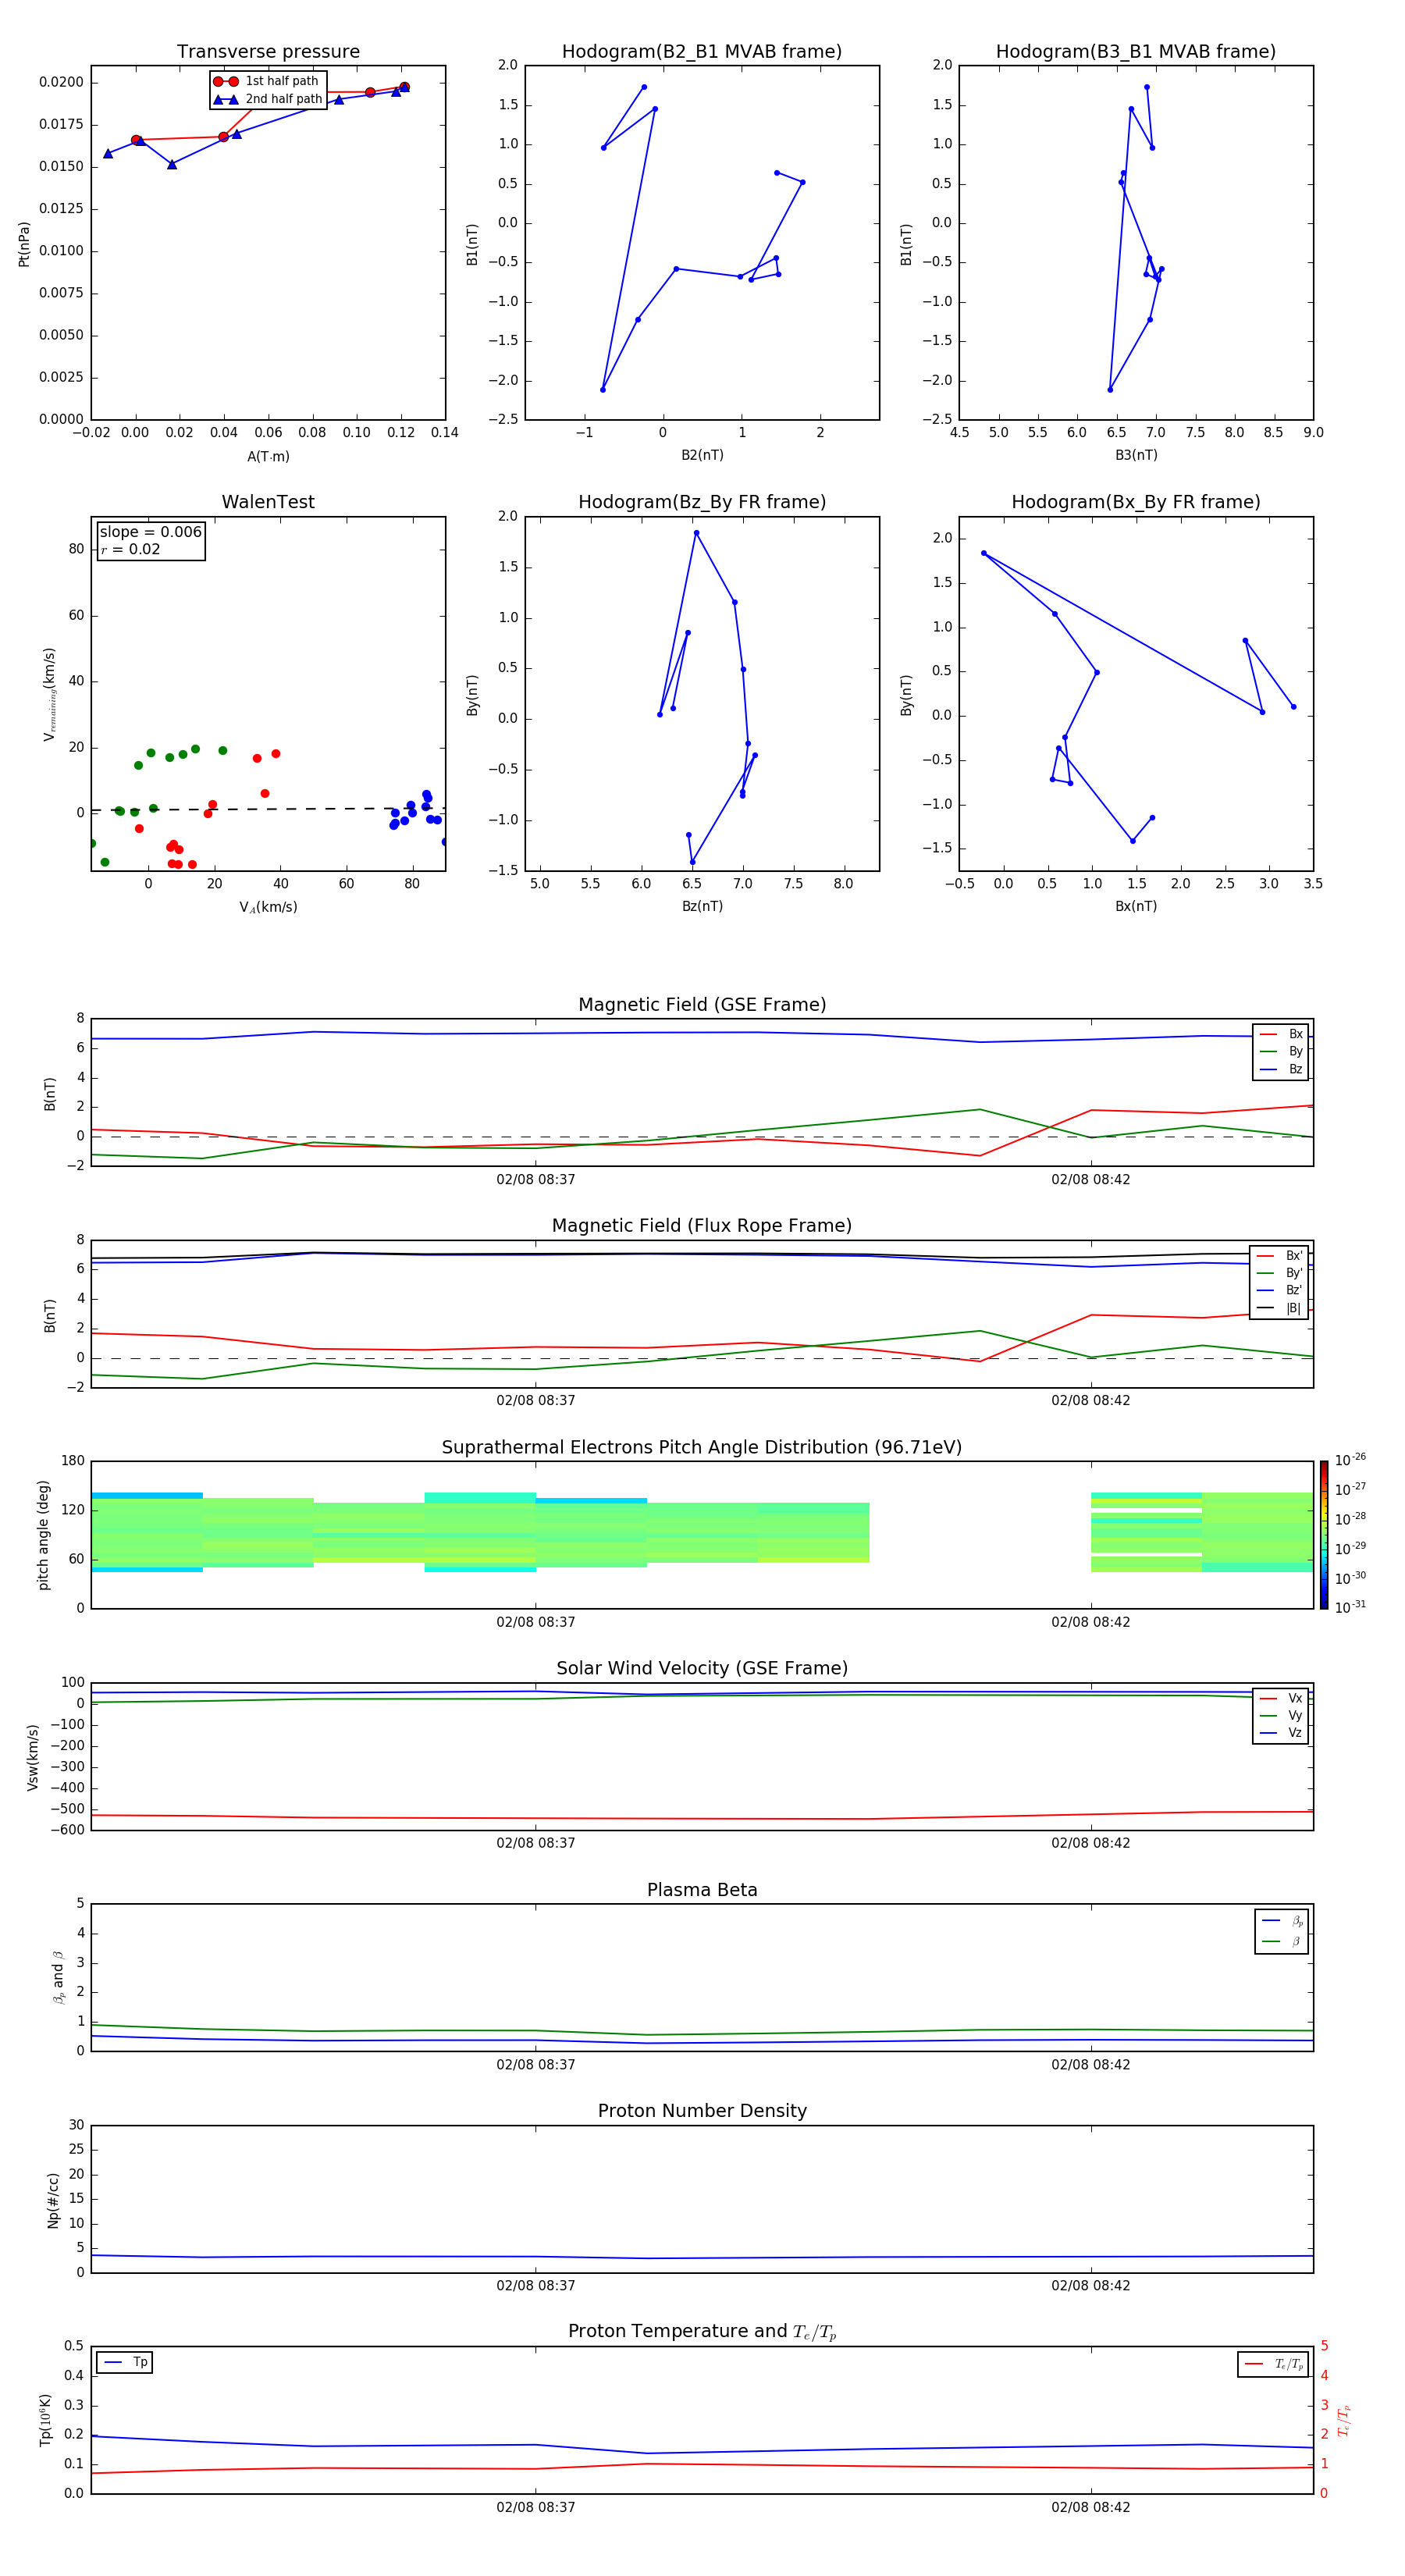Select the 'Vz' velocity legend entry

coord(1281,1733)
